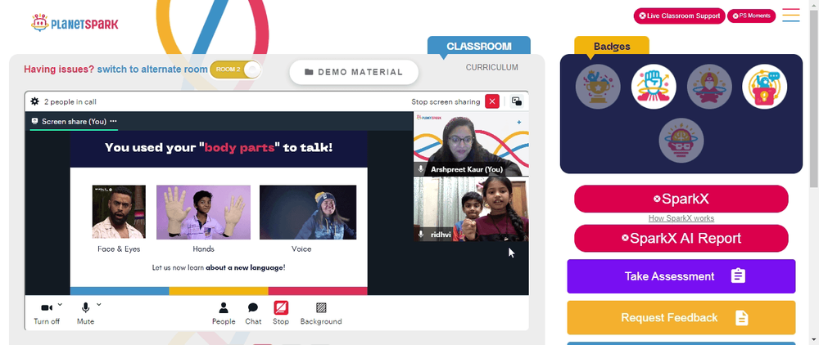Click the Take Assessment button
This screenshot has width=819, height=345.
tap(681, 276)
